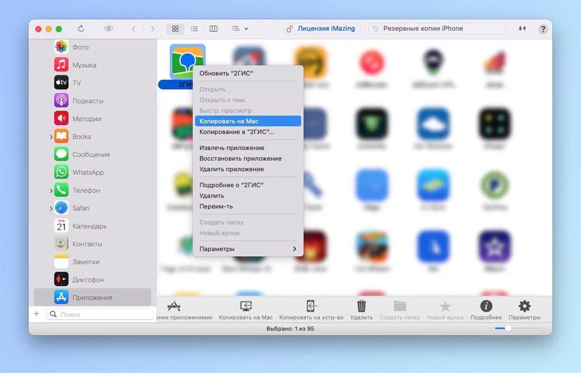Open Подкасты in the sidebar

pos(92,101)
